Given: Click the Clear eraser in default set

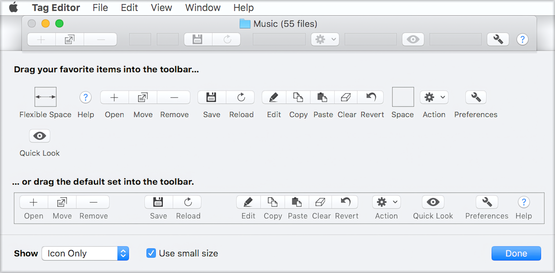Looking at the screenshot, I should pyautogui.click(x=320, y=202).
